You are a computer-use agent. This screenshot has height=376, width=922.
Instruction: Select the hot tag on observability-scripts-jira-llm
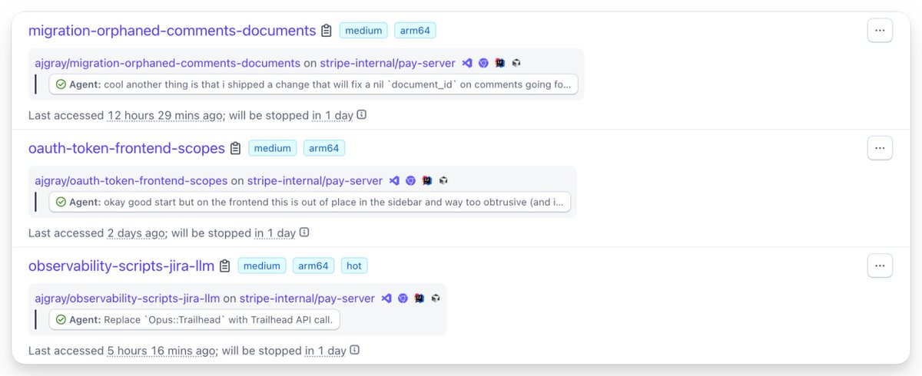(x=354, y=266)
